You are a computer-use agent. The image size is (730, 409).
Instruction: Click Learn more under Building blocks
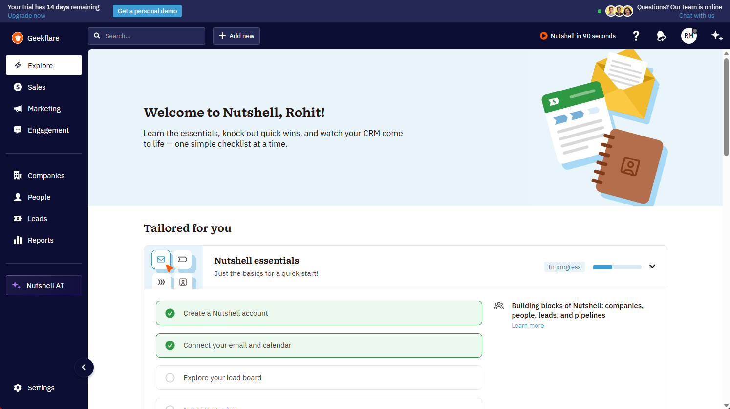(x=528, y=326)
